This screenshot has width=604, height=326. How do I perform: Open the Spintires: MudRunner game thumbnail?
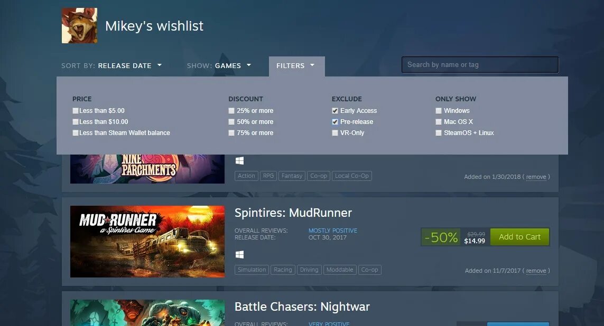(x=147, y=242)
